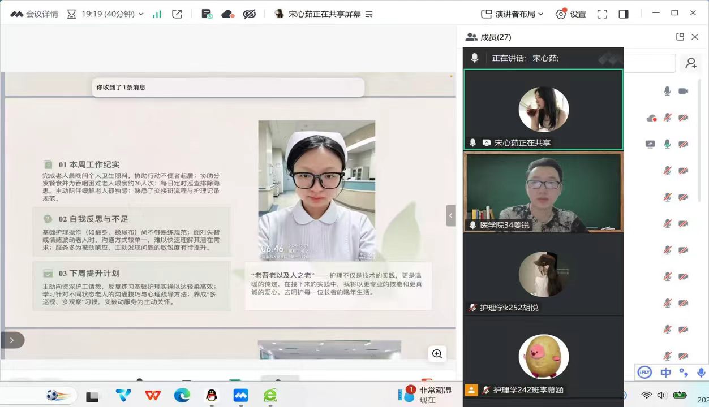
Task: Open Task View on the taskbar
Action: (92, 396)
